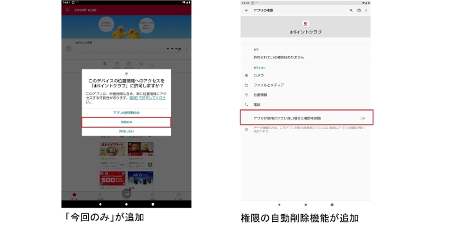Image resolution: width=450 pixels, height=250 pixels.
Task: Open the NEW smartphones banner
Action: (x=140, y=179)
